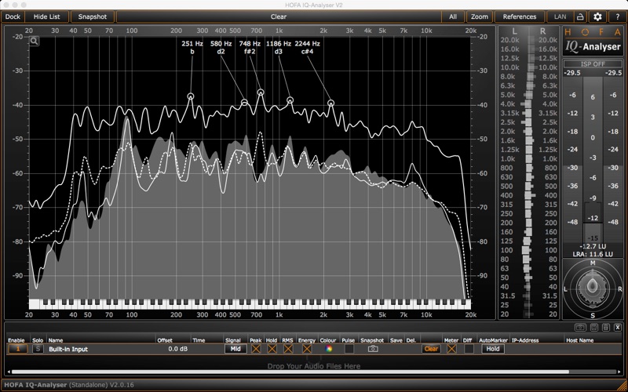The width and height of the screenshot is (628, 392).
Task: Click the magnifier icon in the spectrum graph
Action: tap(34, 41)
